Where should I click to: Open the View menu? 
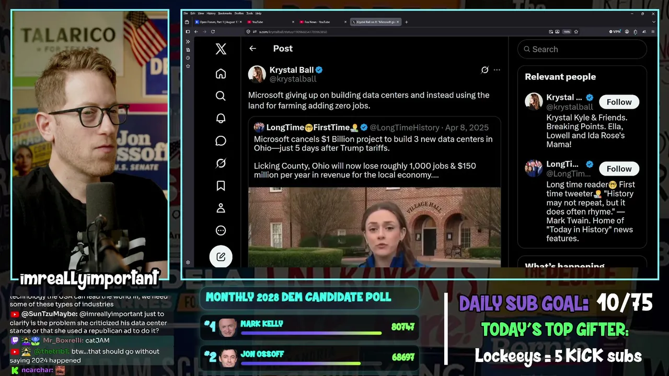click(201, 13)
